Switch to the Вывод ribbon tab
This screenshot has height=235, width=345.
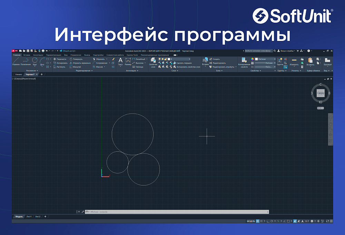pos(87,55)
